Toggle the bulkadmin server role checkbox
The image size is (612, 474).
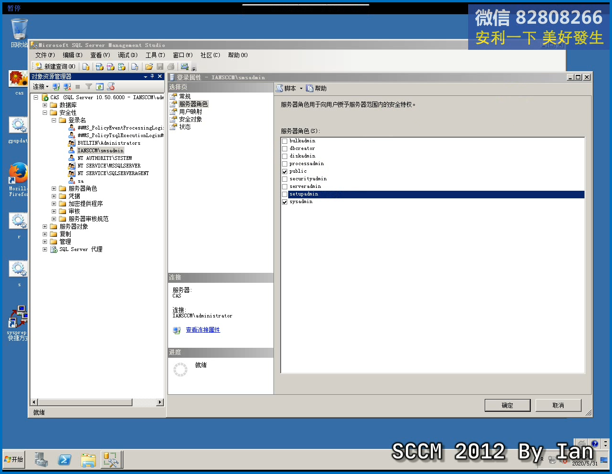[x=285, y=141]
